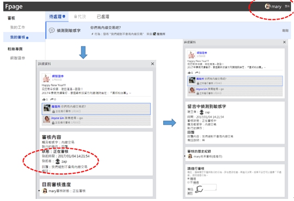
Task: Click the 魔戒所 commenter avatar in the left dialog
Action: [47, 108]
